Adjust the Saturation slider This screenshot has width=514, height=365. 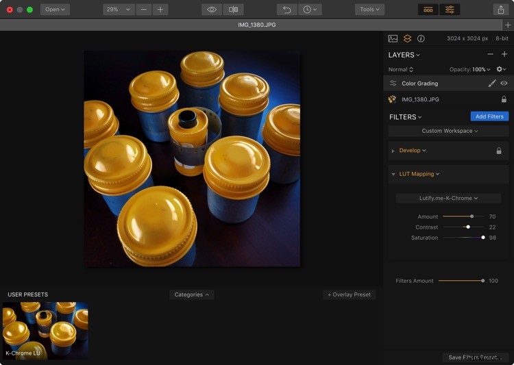(483, 237)
